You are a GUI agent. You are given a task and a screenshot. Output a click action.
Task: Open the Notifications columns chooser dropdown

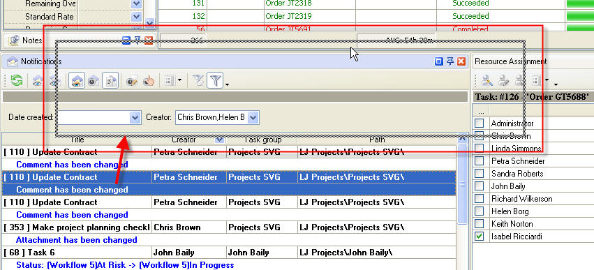point(174,81)
